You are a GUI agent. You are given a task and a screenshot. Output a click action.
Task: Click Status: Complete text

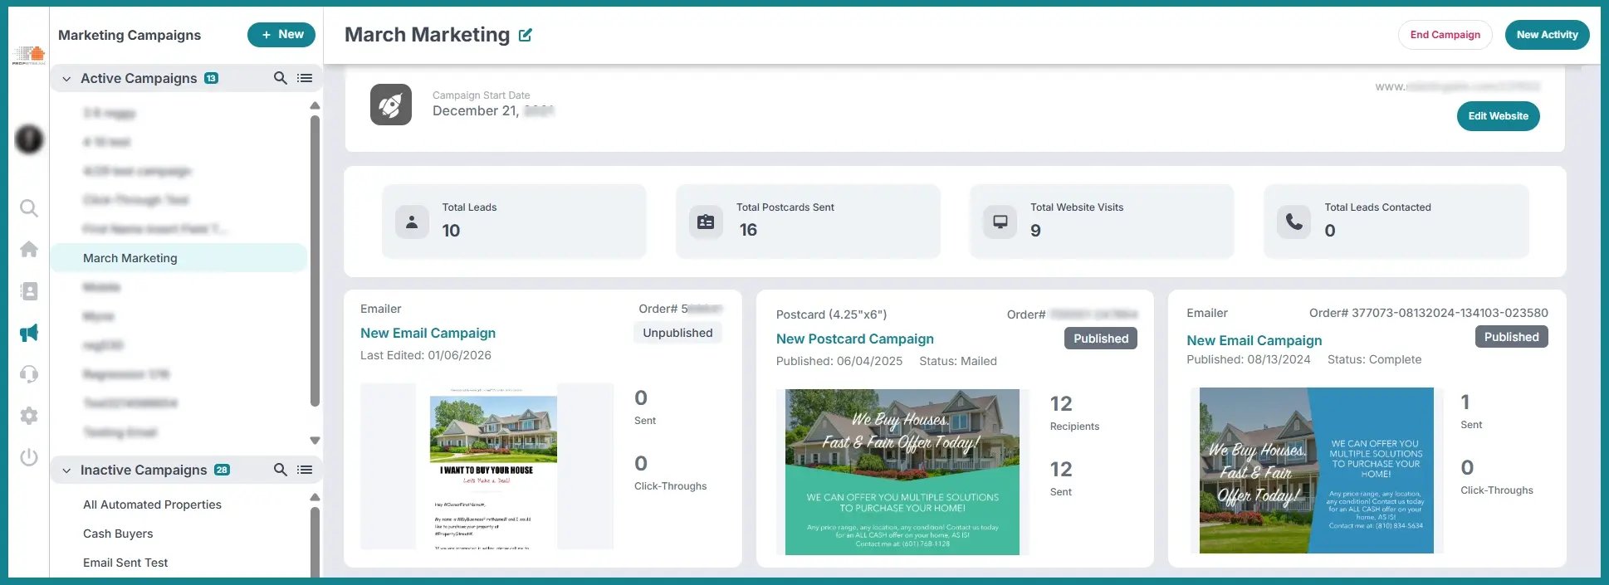tap(1374, 359)
